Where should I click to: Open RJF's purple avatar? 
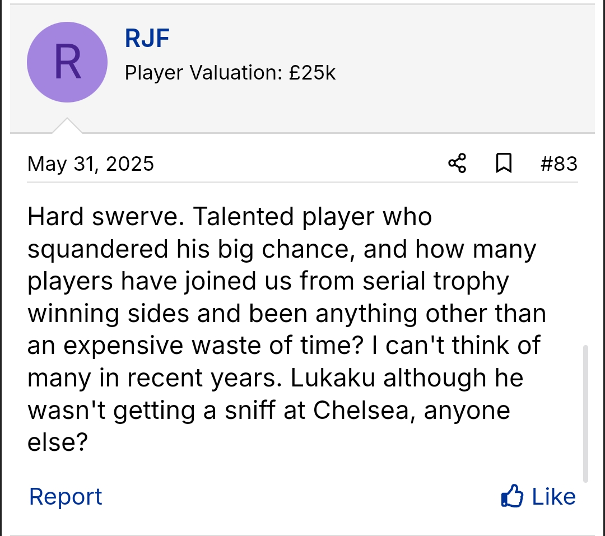(x=67, y=62)
